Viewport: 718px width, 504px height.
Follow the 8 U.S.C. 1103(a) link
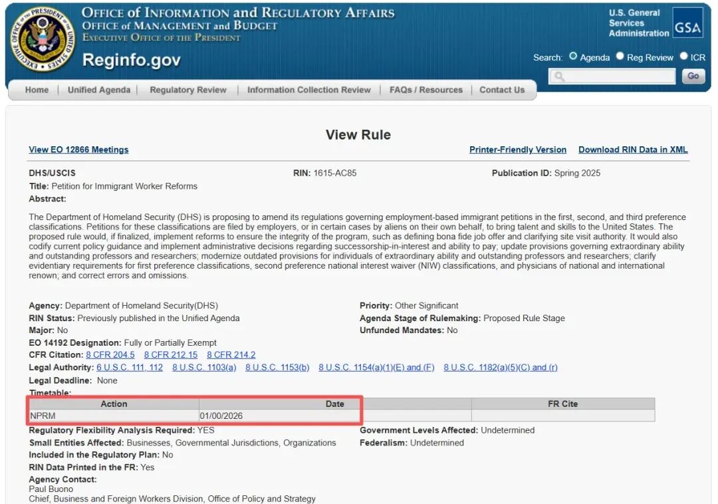pos(204,368)
